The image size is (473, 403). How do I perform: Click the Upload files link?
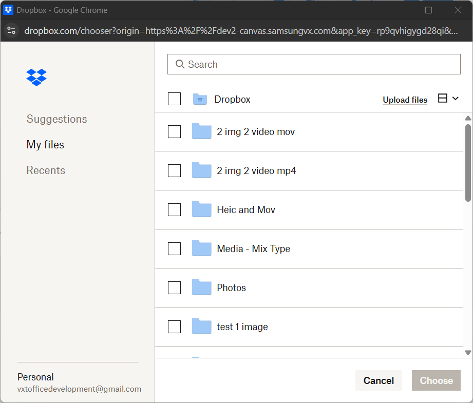coord(405,100)
